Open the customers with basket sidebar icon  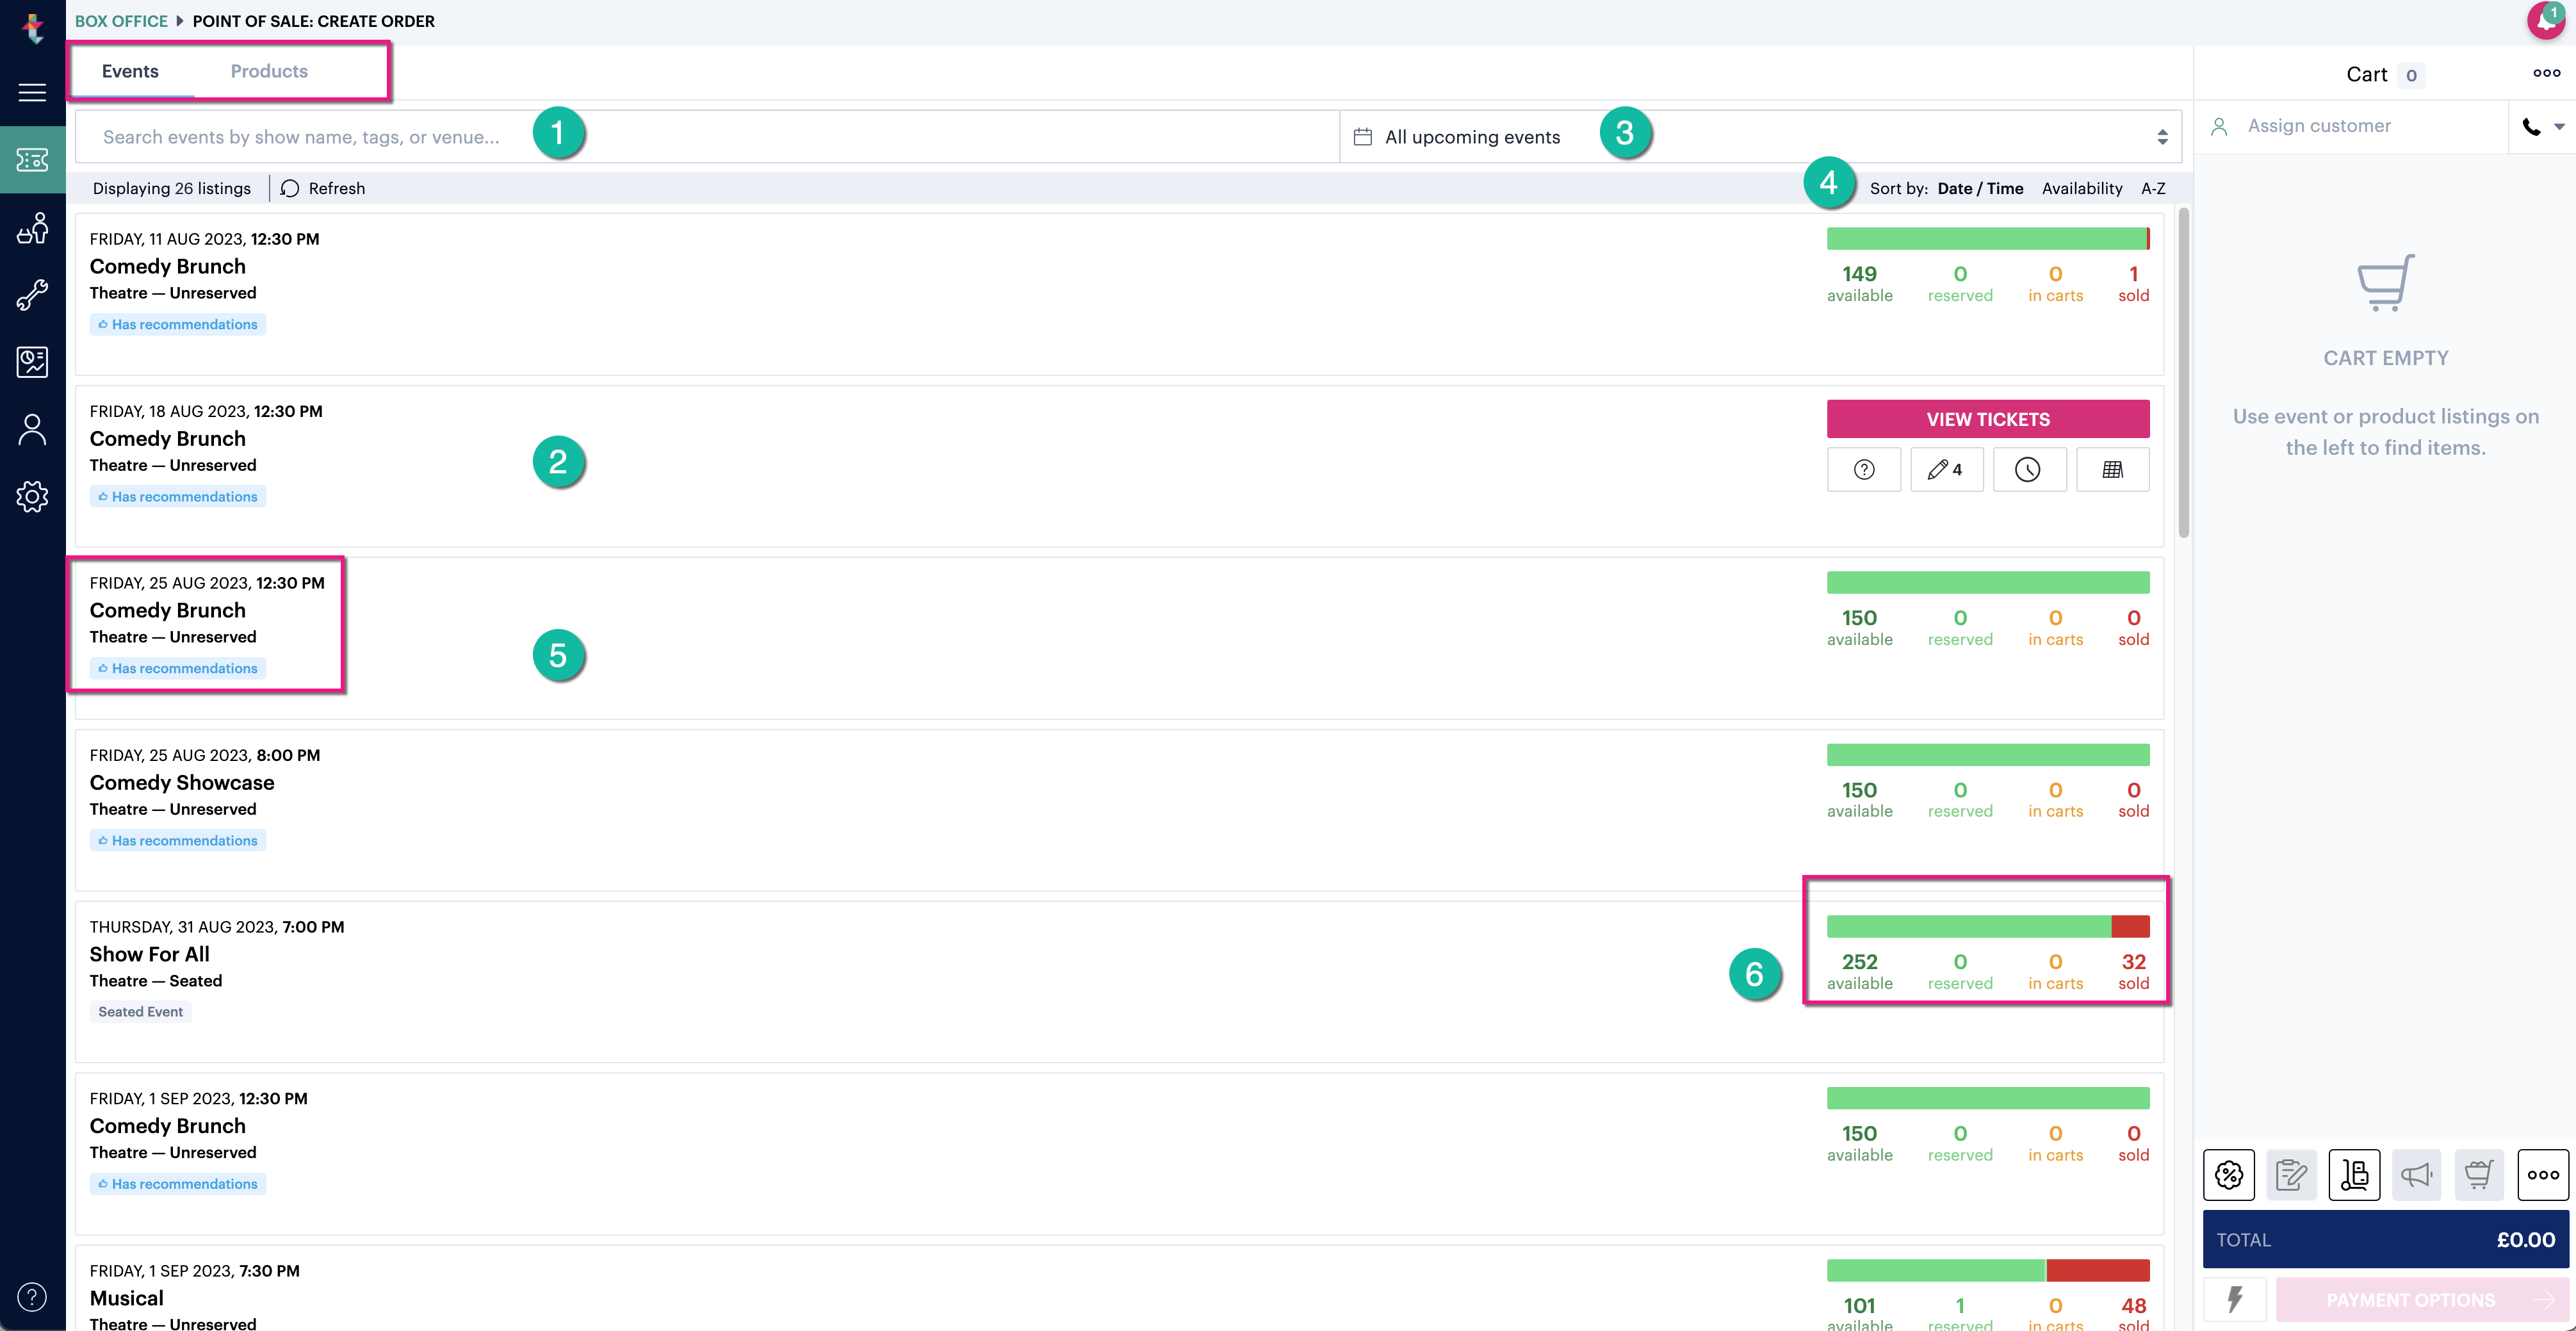32,228
